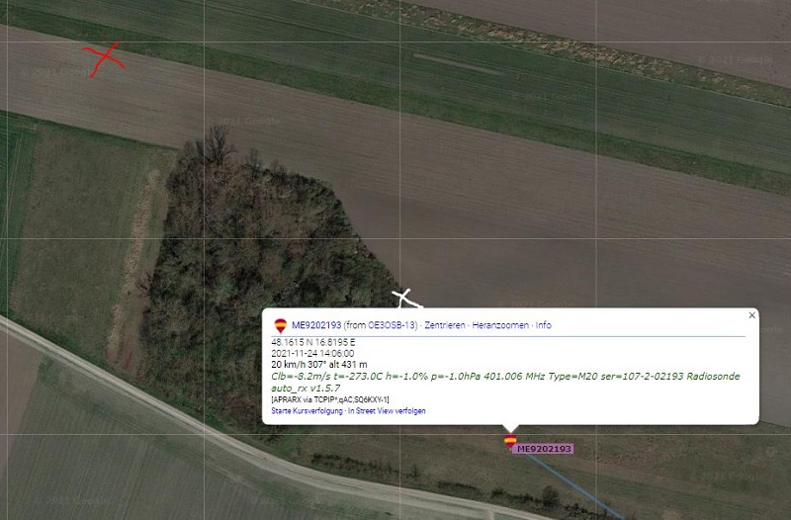
Task: Select the balloon marker on the map
Action: click(510, 441)
